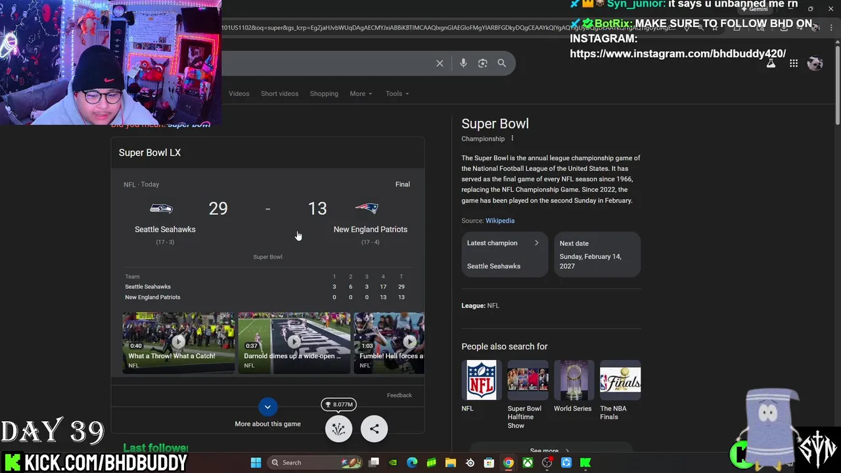Open Microsoft Edge from the taskbar

[x=412, y=462]
